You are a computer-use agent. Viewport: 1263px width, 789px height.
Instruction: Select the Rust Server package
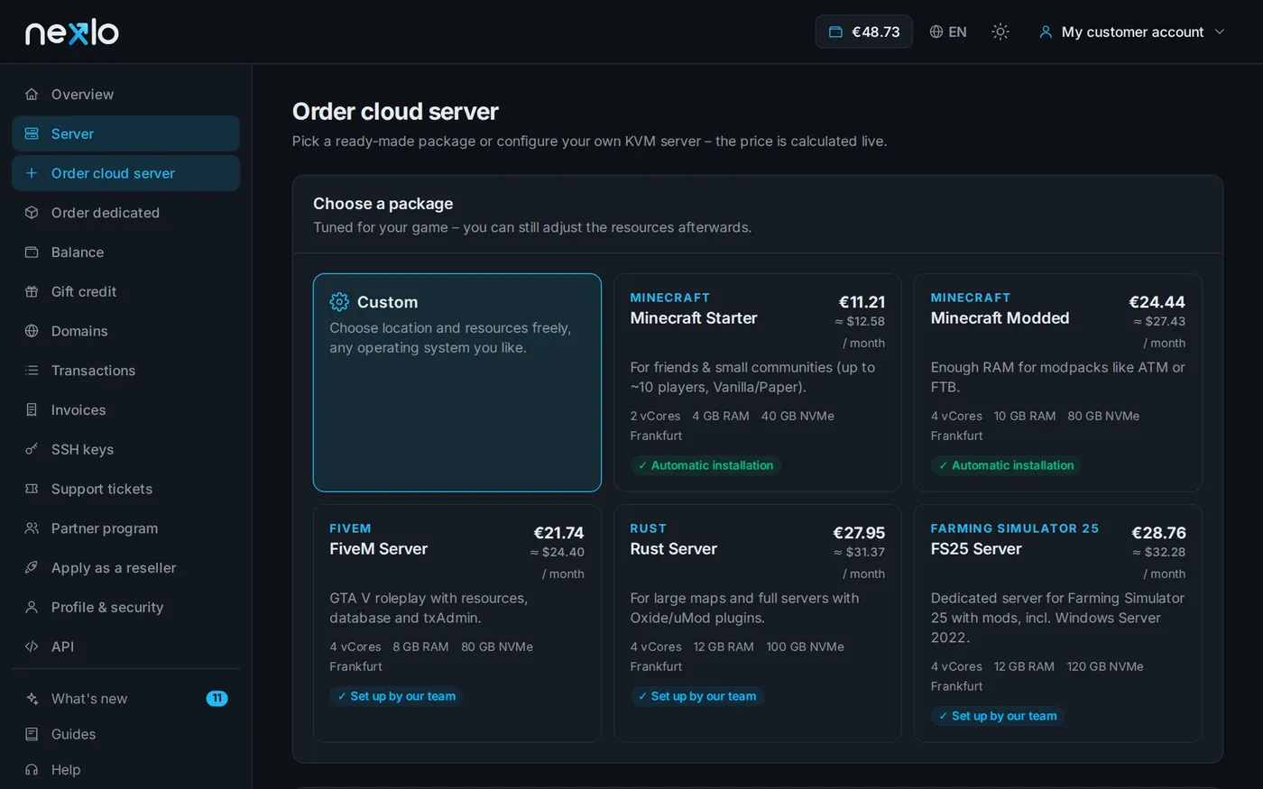pos(758,623)
